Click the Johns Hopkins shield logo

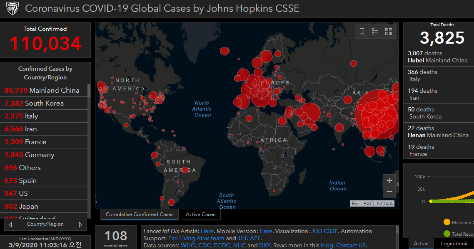click(x=12, y=8)
